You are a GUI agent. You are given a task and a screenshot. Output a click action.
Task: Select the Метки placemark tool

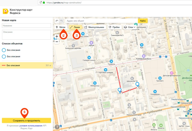(61, 27)
